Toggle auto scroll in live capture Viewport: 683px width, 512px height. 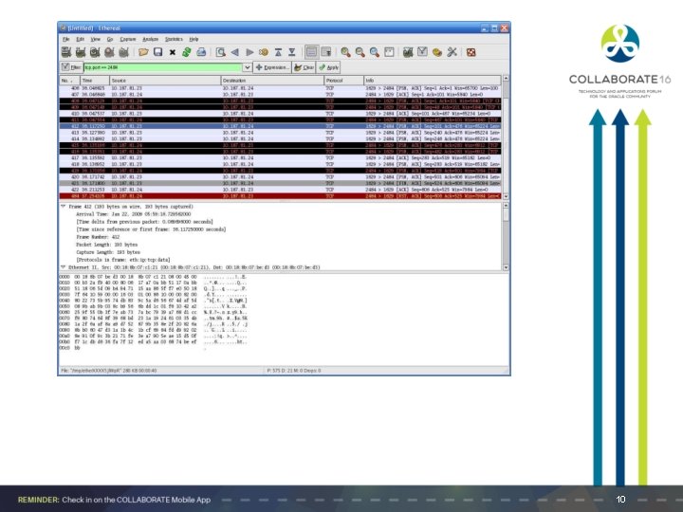click(x=325, y=52)
